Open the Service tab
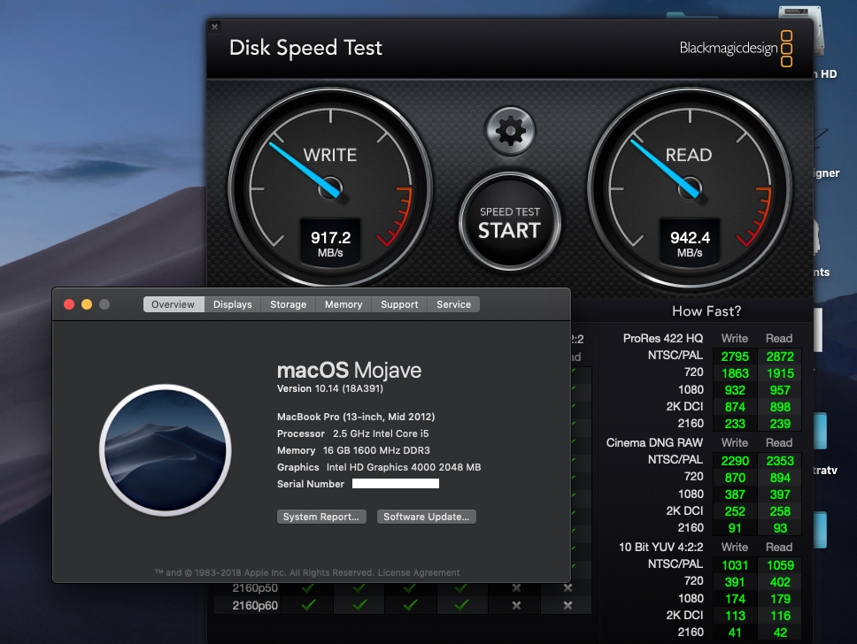This screenshot has width=857, height=644. pyautogui.click(x=453, y=304)
